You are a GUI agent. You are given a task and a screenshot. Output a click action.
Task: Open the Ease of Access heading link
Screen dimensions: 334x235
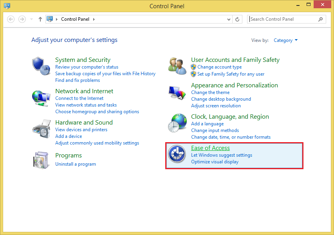(210, 148)
